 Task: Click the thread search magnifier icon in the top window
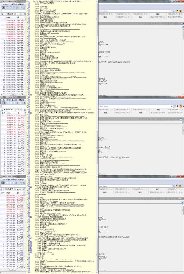tap(2, 14)
